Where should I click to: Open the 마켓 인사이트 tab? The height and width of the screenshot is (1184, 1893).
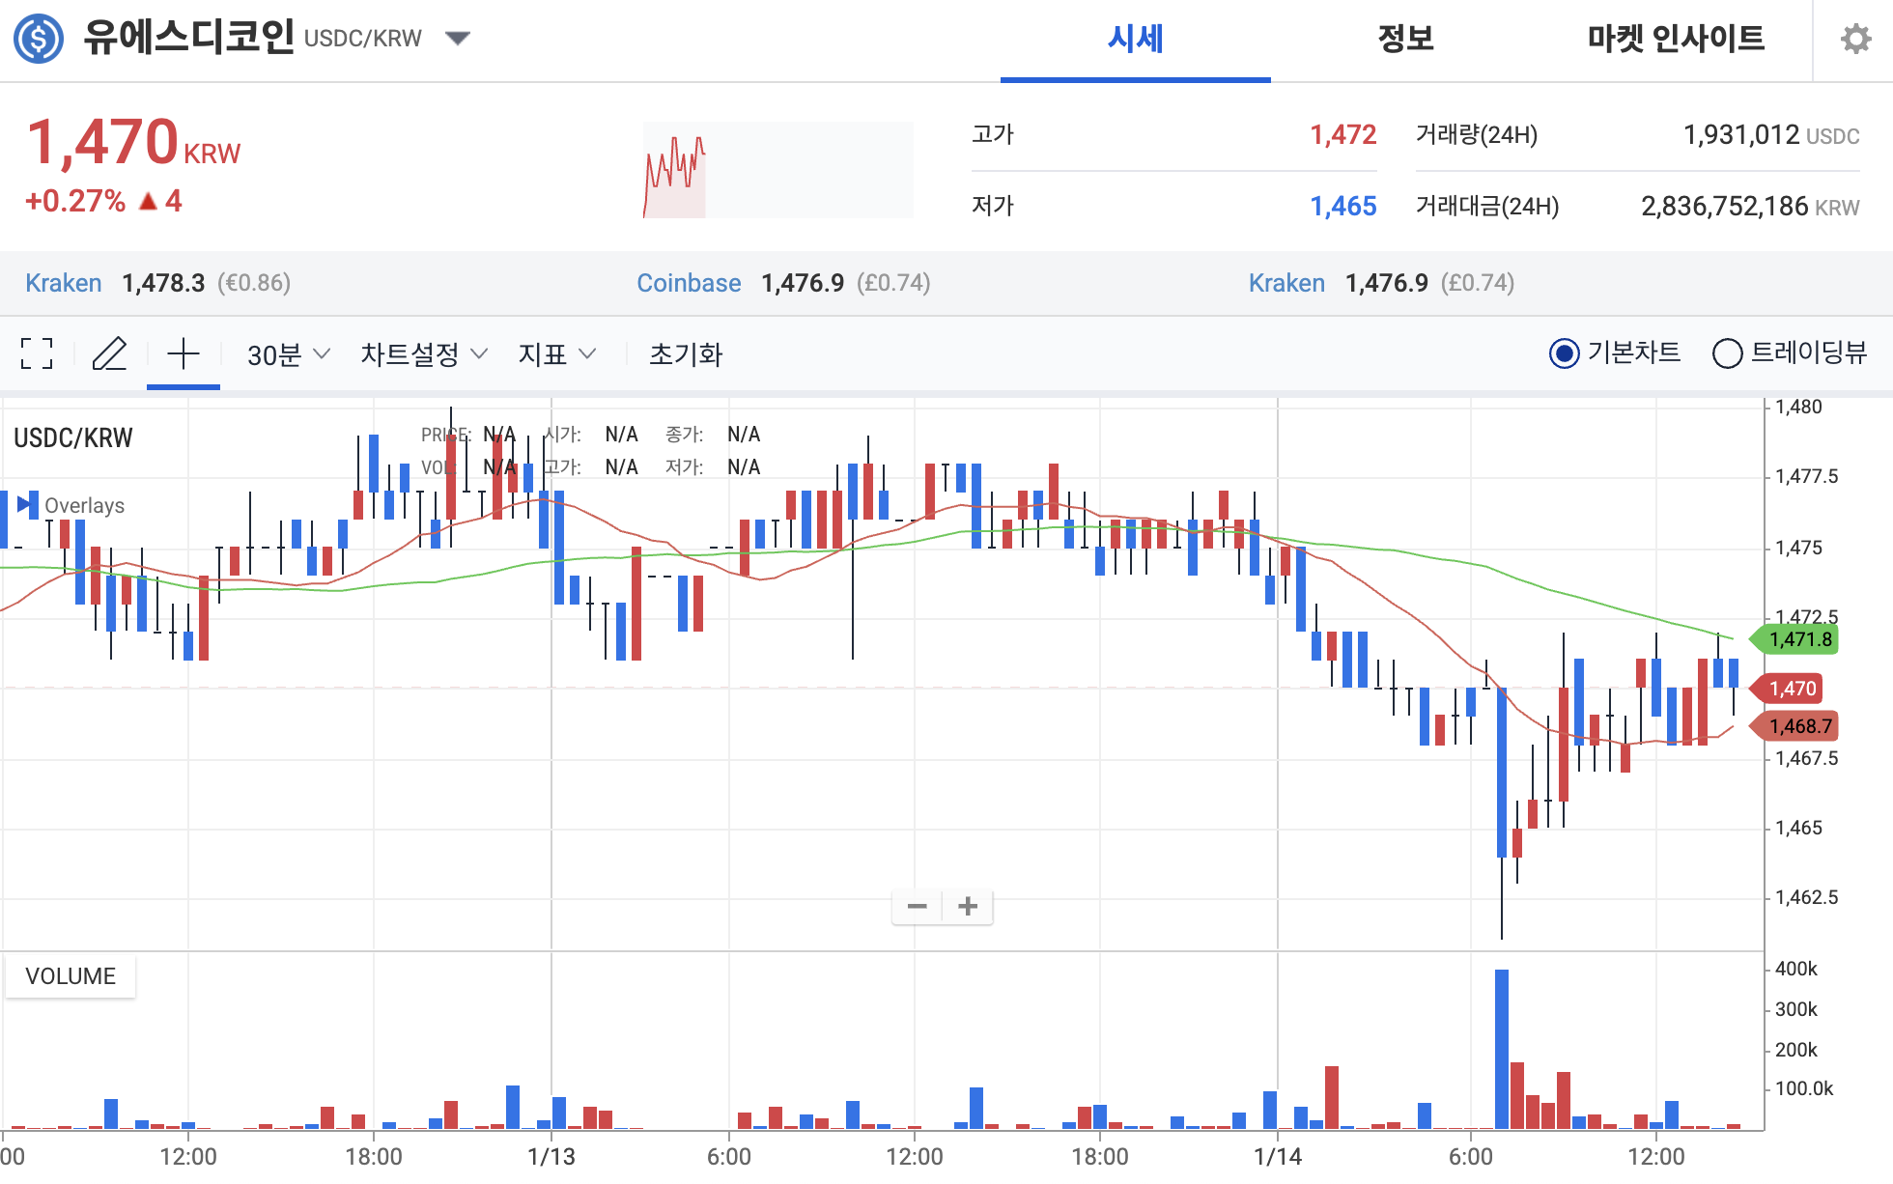1676,39
